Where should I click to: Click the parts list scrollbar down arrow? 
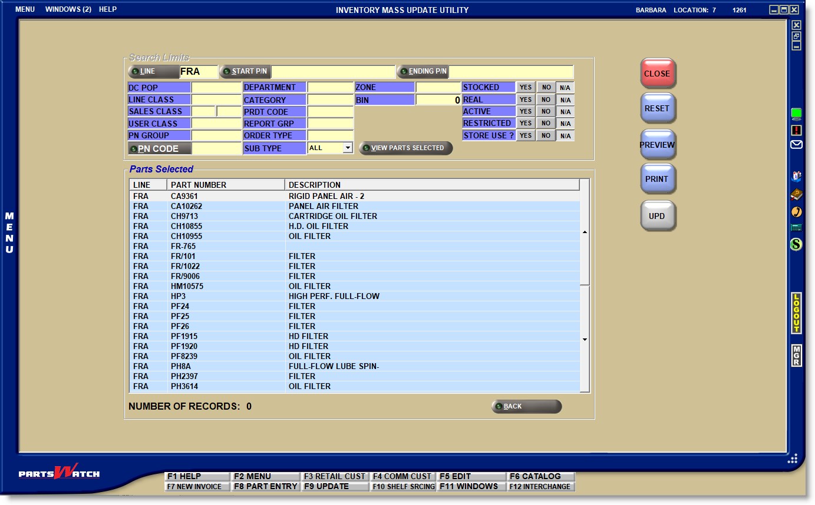585,340
